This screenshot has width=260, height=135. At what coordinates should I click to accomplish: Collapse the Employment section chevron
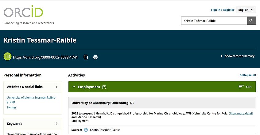tap(74, 87)
